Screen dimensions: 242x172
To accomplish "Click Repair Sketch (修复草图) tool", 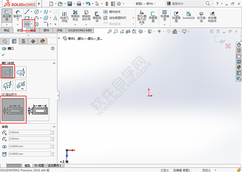I will [x=153, y=17].
